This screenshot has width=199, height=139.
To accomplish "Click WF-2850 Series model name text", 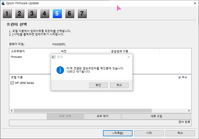I will (24, 83).
